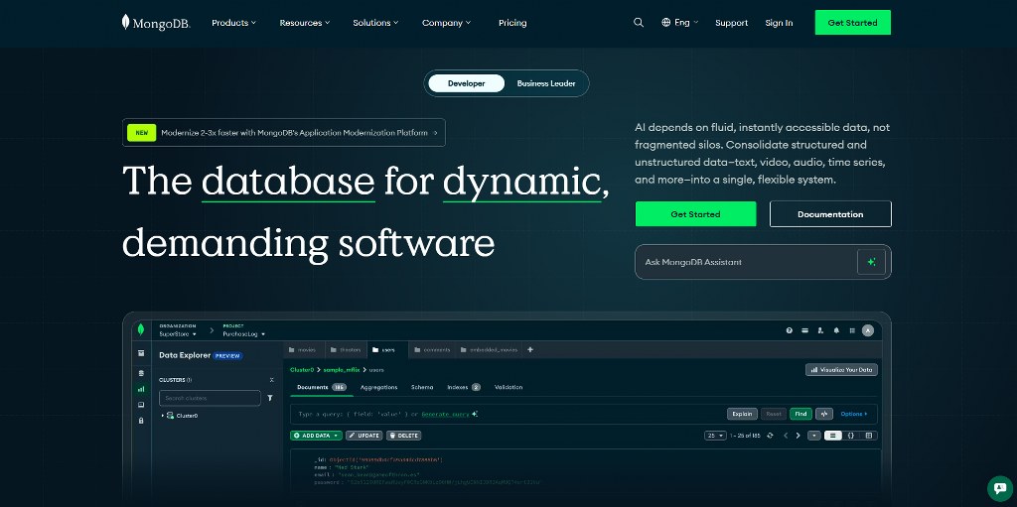This screenshot has height=507, width=1017.
Task: Click the Support link
Action: click(x=732, y=23)
